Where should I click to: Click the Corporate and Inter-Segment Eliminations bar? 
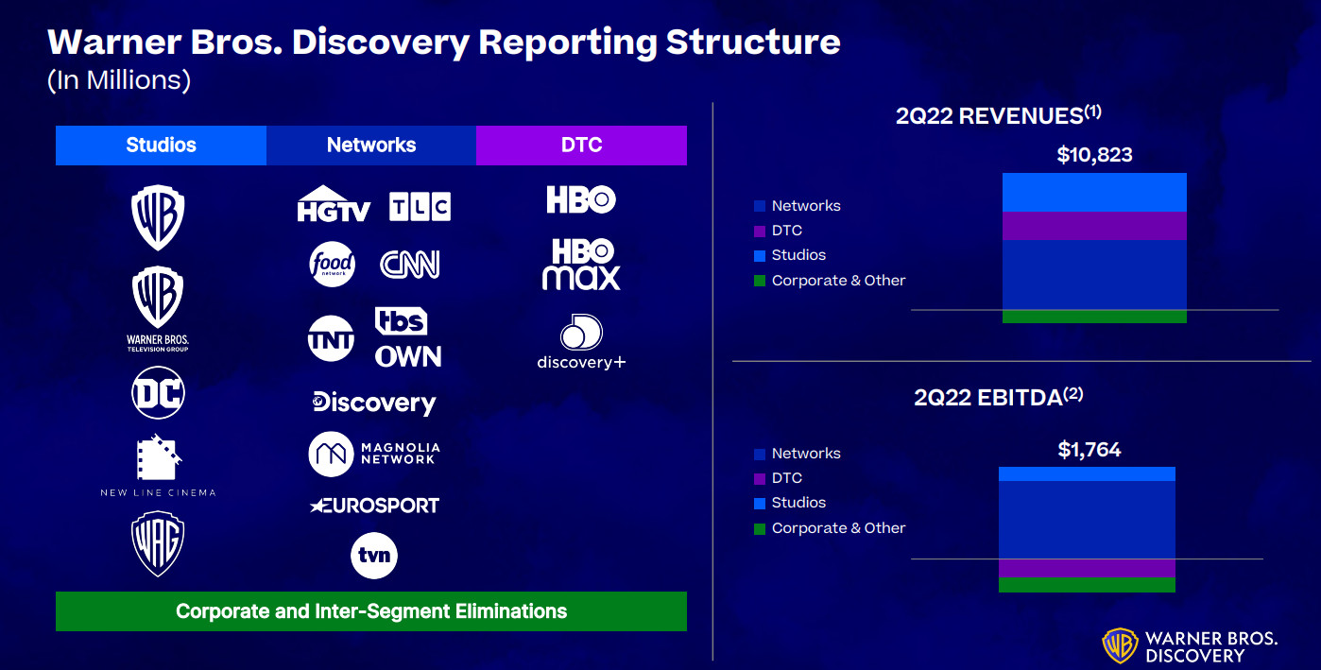[x=371, y=611]
